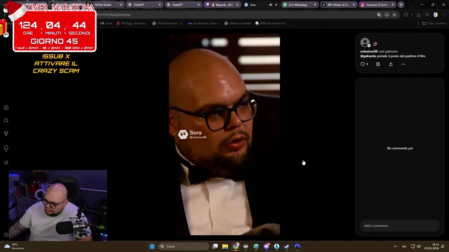Click the small cast member avatar
The height and width of the screenshot is (252, 449).
click(x=375, y=44)
